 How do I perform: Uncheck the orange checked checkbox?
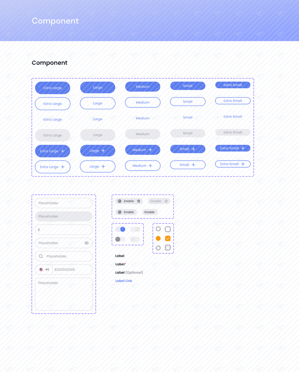[x=168, y=238]
